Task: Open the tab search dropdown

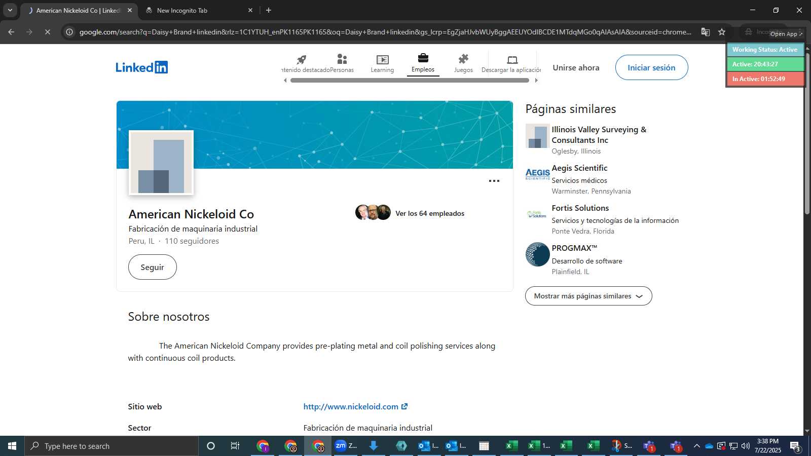Action: (x=10, y=10)
